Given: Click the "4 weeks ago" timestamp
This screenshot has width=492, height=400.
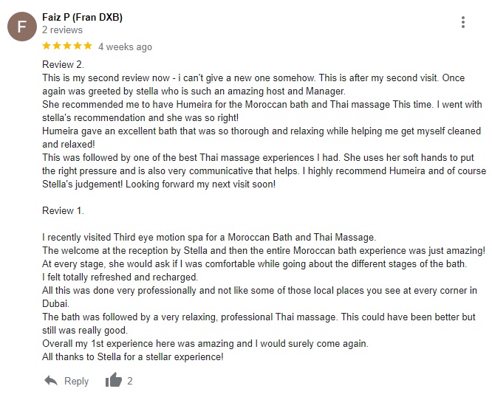Looking at the screenshot, I should click(x=125, y=46).
